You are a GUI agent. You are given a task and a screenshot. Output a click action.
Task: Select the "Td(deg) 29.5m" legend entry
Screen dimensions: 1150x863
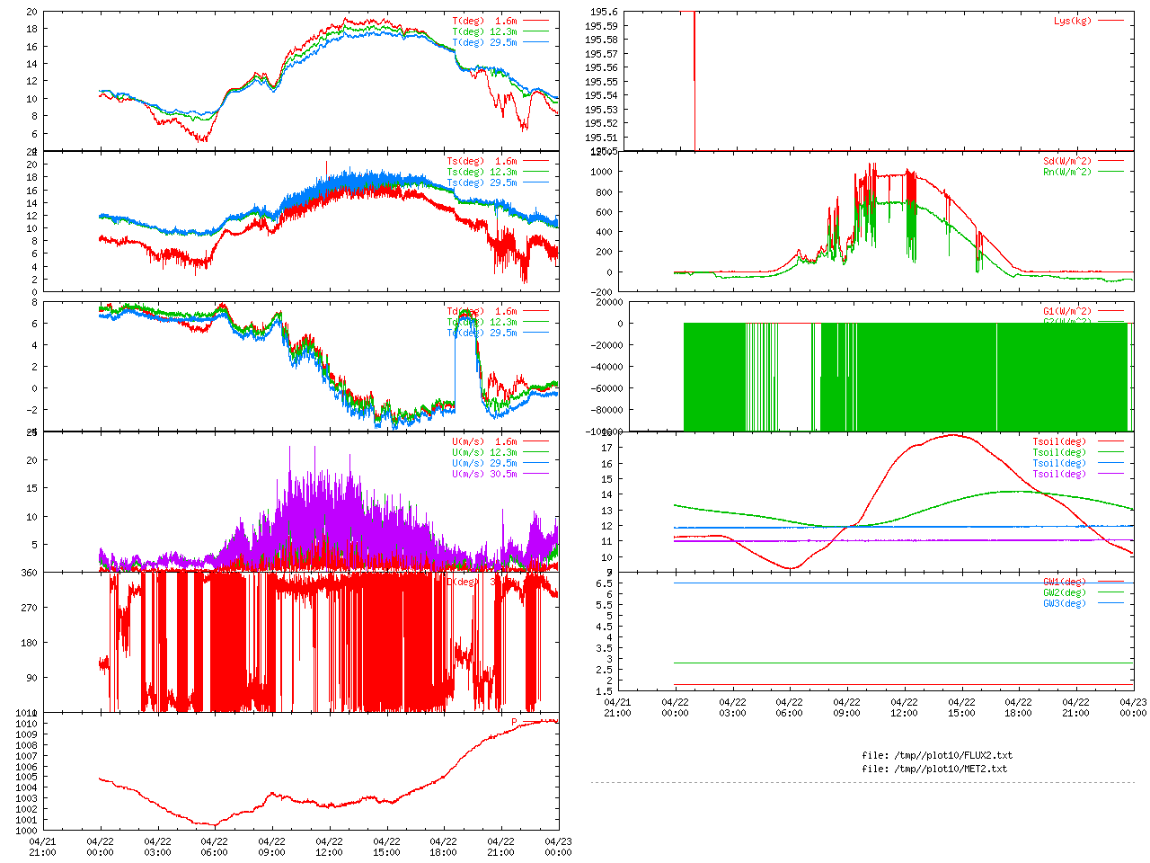pyautogui.click(x=482, y=333)
